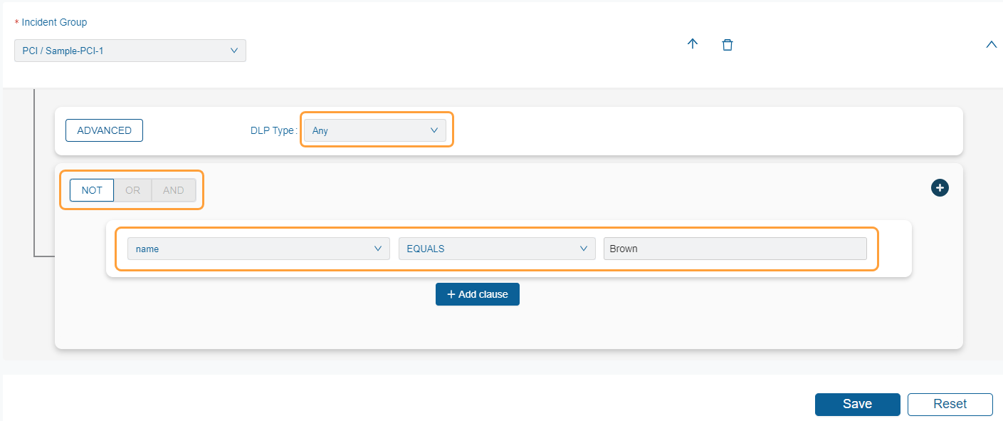This screenshot has height=421, width=1003.
Task: Click the chevron arrow beside Any
Action: pos(434,130)
